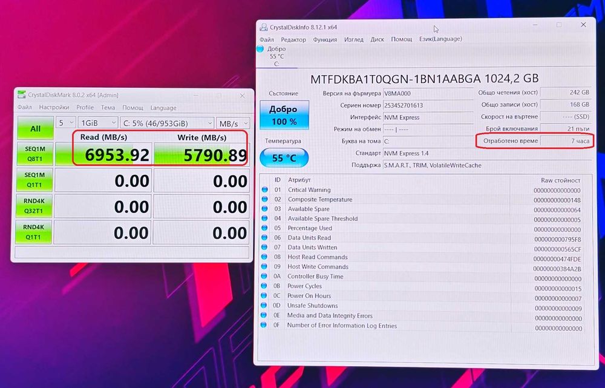Open Файл menu in CrystalDiskInfo
The width and height of the screenshot is (605, 388).
point(267,39)
